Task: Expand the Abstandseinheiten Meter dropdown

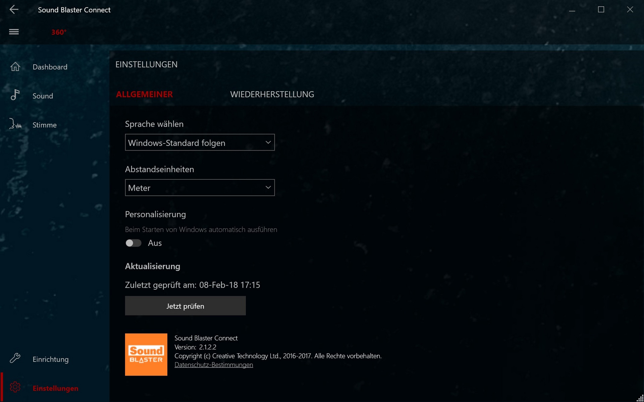Action: tap(200, 188)
